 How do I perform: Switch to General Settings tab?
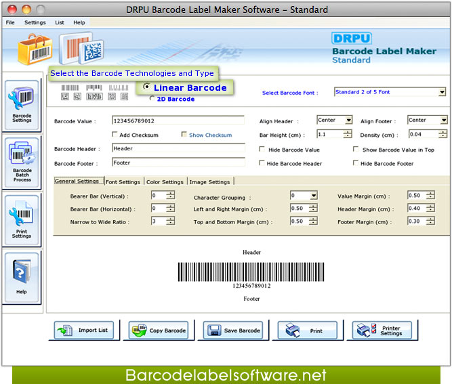(79, 181)
